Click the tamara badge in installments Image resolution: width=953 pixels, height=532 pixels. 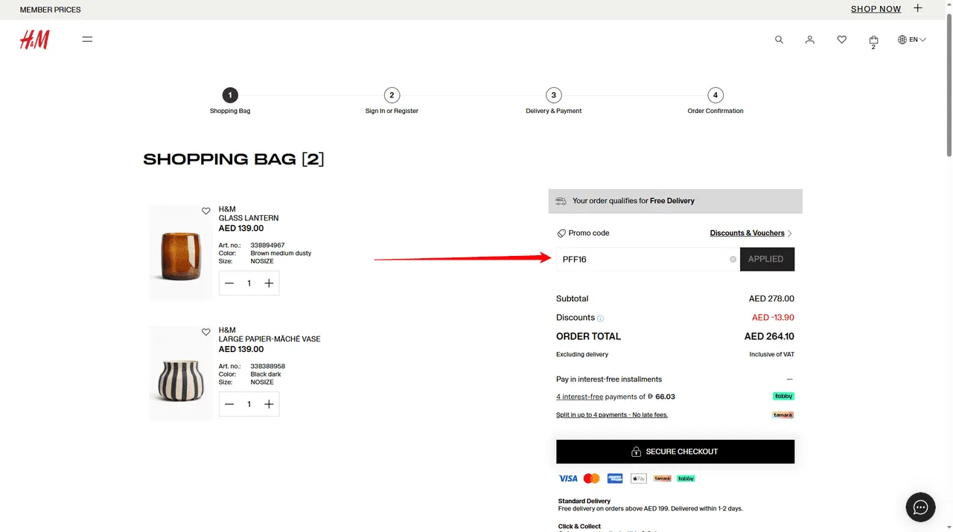click(783, 415)
